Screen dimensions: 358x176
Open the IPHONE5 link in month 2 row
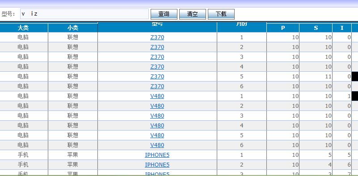point(157,164)
